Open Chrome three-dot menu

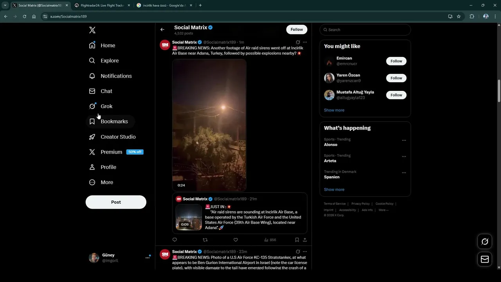pyautogui.click(x=496, y=16)
